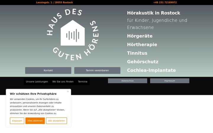Open the Termine menu item
The width and height of the screenshot is (213, 133).
[x=83, y=82]
